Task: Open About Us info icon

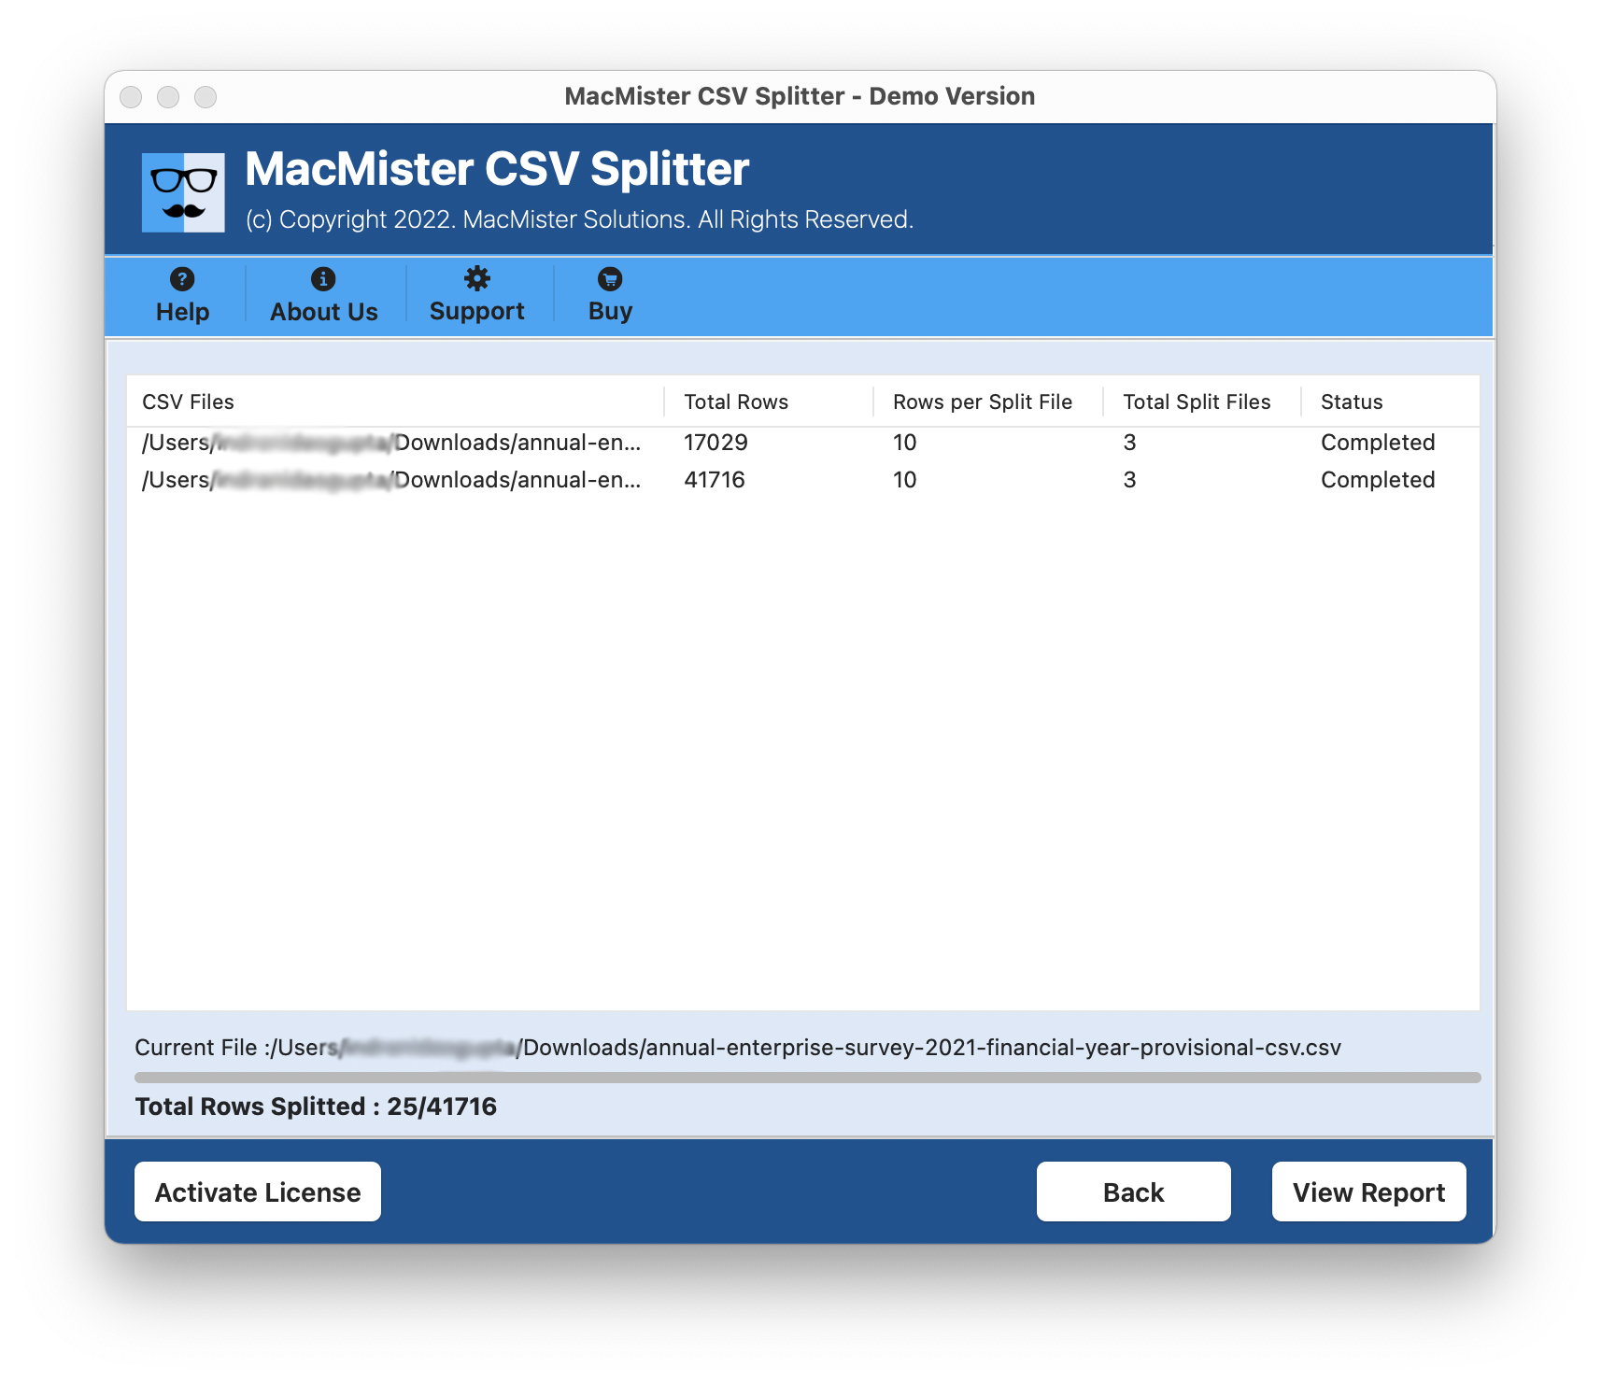Action: pyautogui.click(x=323, y=279)
